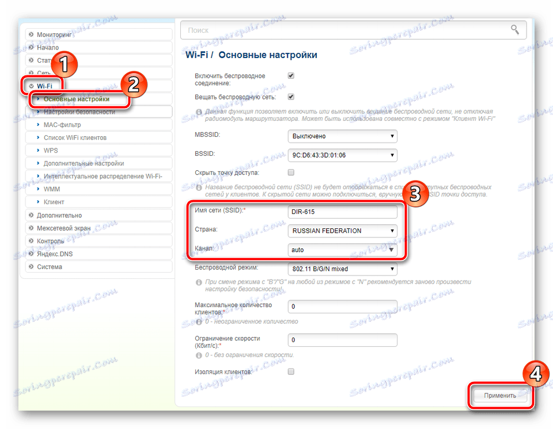Expand the Контроль menu section
The height and width of the screenshot is (429, 553).
coord(99,241)
